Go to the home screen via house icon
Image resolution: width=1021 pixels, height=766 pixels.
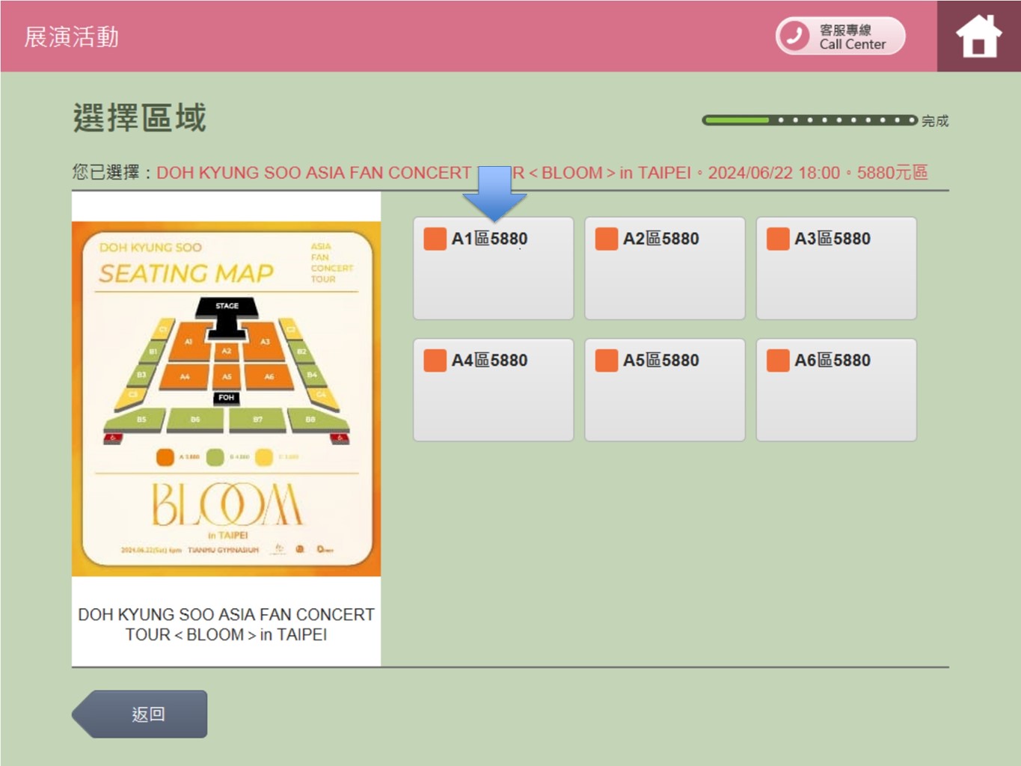pos(978,36)
